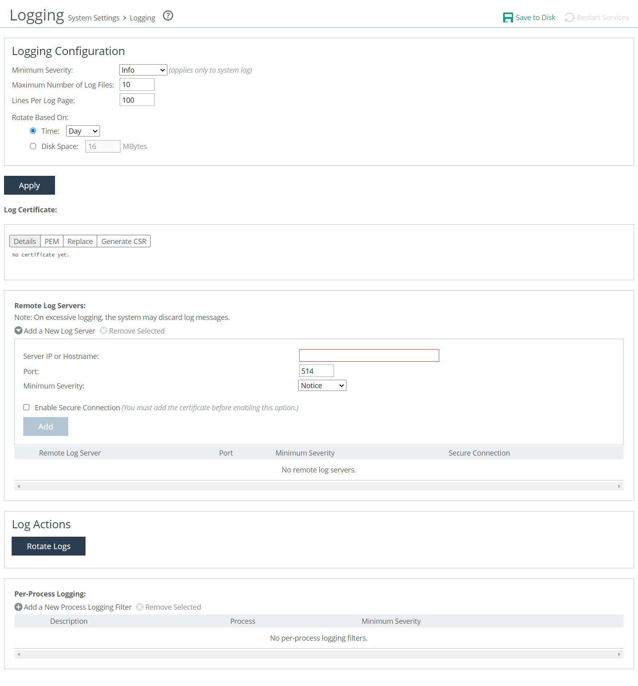Select the Time rotation radio button

pos(33,131)
